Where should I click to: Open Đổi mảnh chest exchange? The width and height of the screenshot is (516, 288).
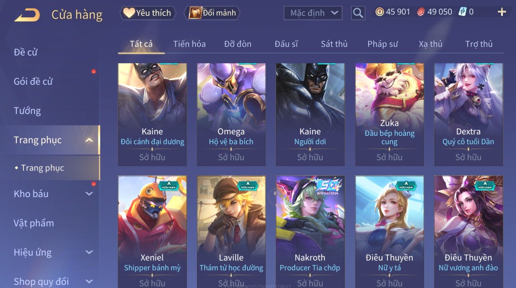point(212,13)
